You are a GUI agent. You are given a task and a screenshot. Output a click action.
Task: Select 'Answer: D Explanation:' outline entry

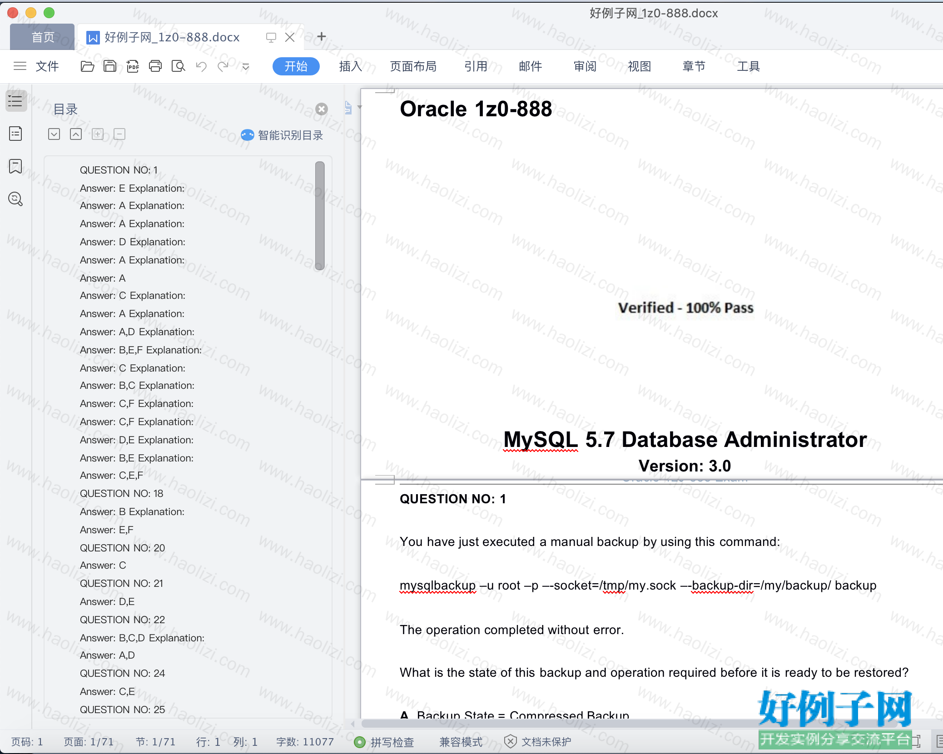133,242
